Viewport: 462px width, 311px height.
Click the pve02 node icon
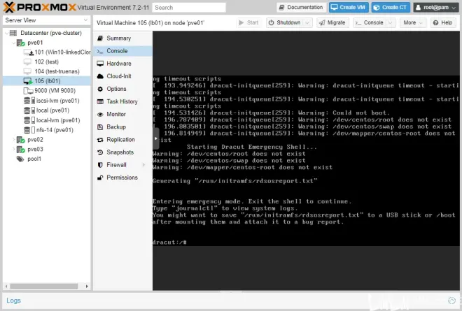pos(20,140)
